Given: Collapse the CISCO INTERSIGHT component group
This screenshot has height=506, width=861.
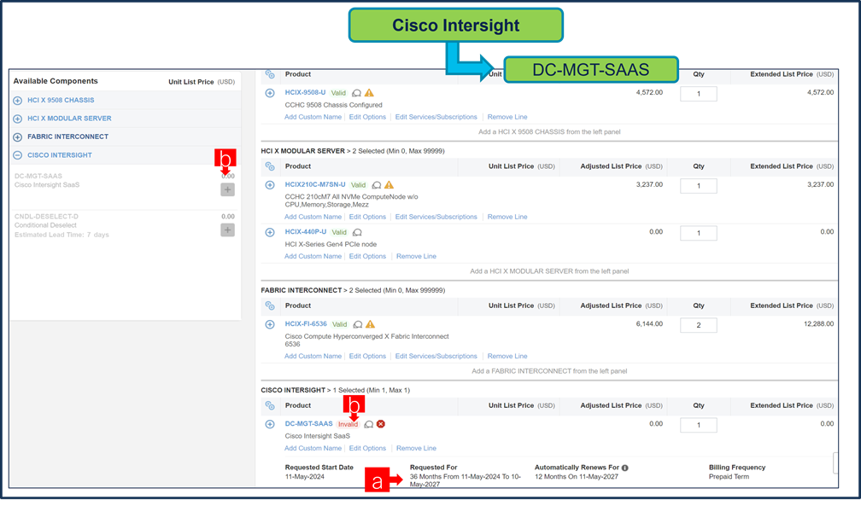Looking at the screenshot, I should click(18, 155).
